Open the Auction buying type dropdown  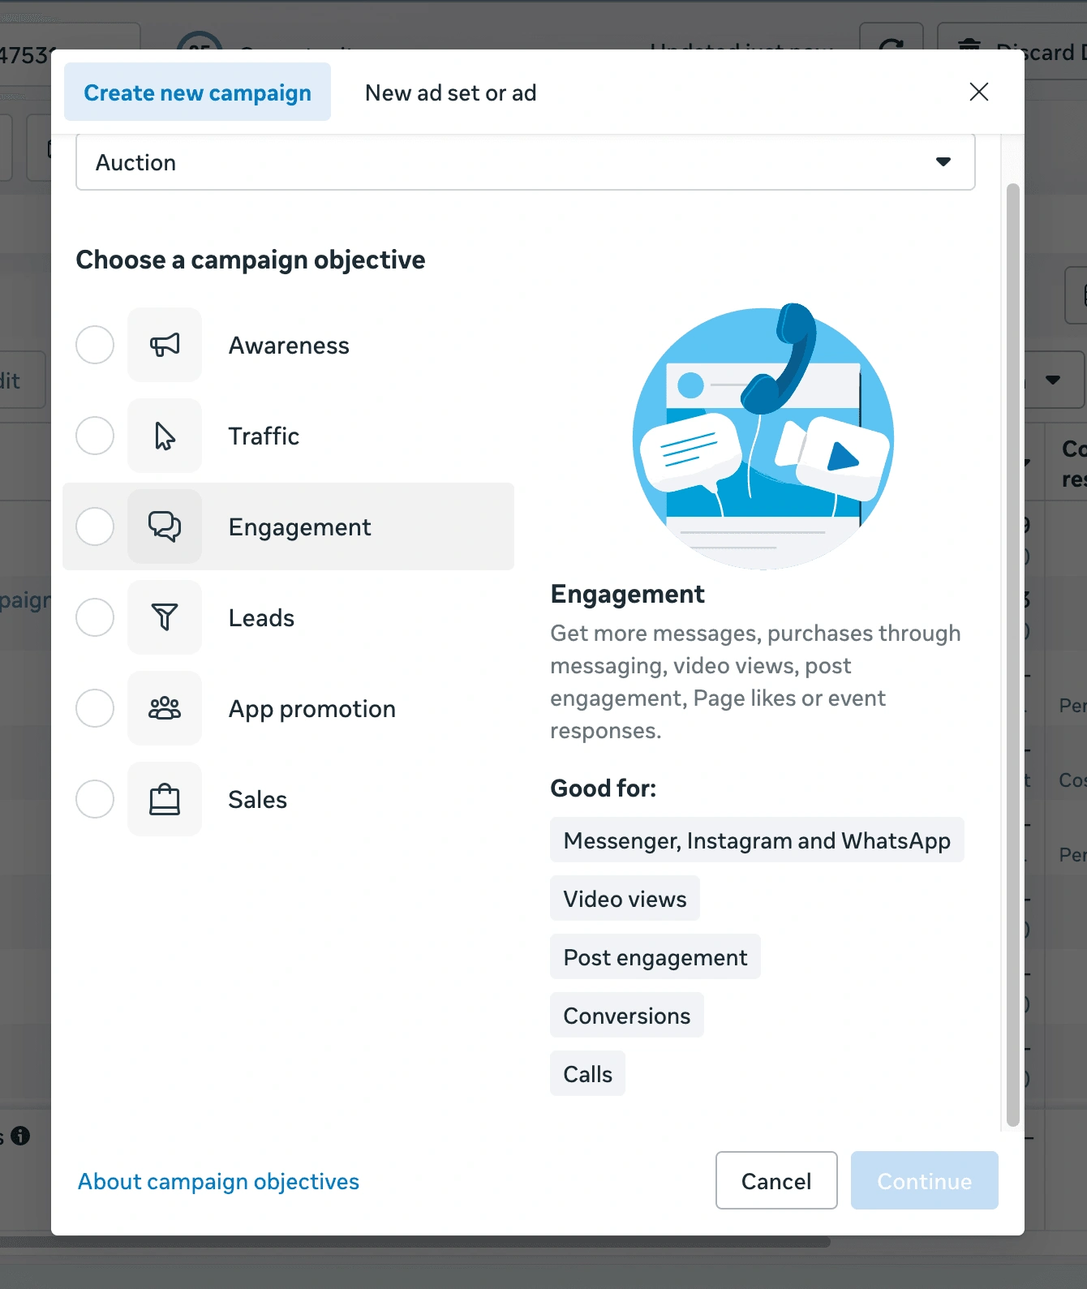525,162
